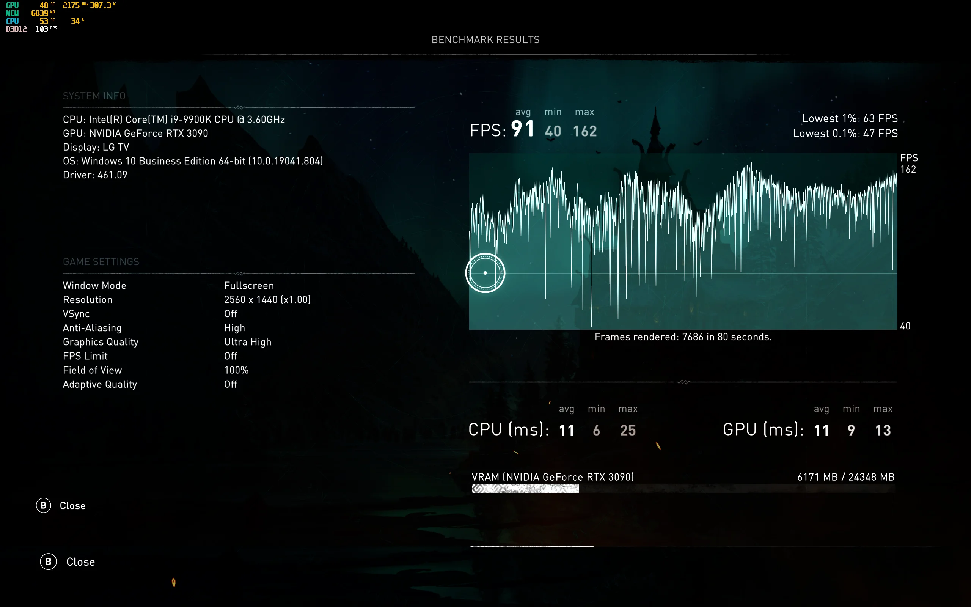This screenshot has width=971, height=607.
Task: Click the Frames rendered: 7686 in 80 seconds text
Action: (683, 337)
